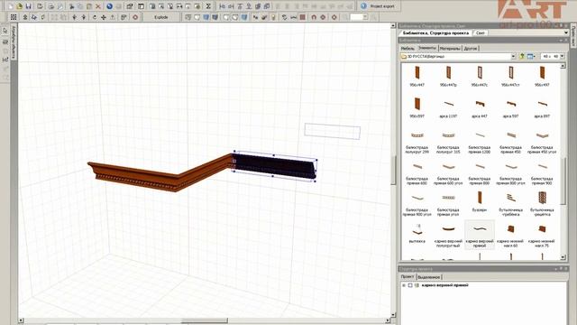The height and width of the screenshot is (325, 577).
Task: Click the rotate icon in second toolbar
Action: coord(95,17)
